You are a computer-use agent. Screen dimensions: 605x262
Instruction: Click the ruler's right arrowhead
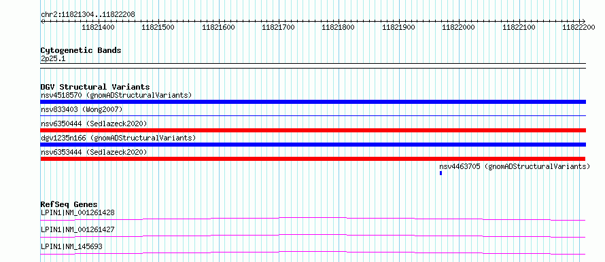click(x=584, y=21)
